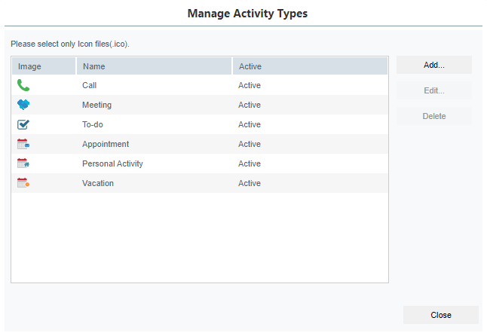487x336 pixels.
Task: Click Active status of Personal Activity
Action: click(x=250, y=163)
